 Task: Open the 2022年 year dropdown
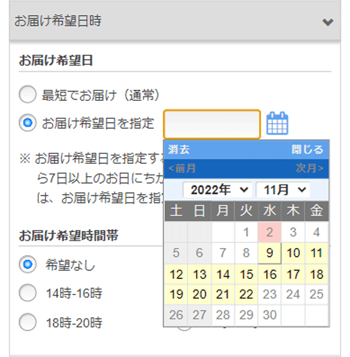(x=218, y=190)
